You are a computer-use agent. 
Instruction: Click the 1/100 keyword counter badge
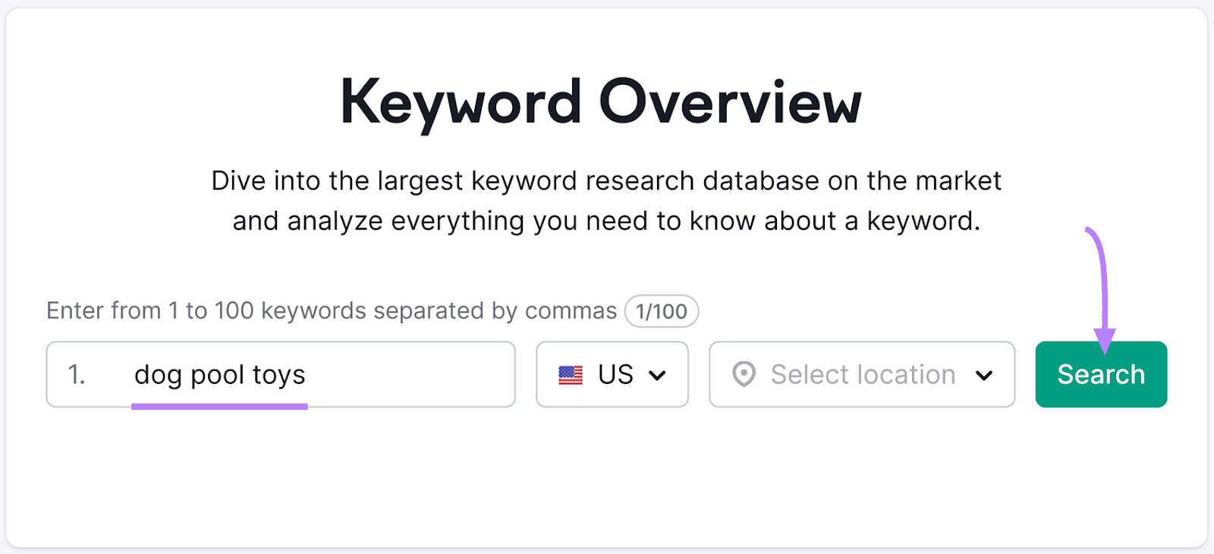659,311
